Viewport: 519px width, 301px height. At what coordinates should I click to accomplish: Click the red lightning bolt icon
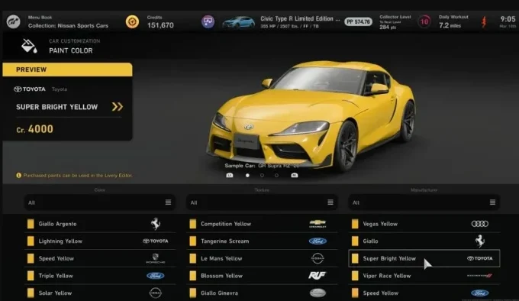pos(484,22)
